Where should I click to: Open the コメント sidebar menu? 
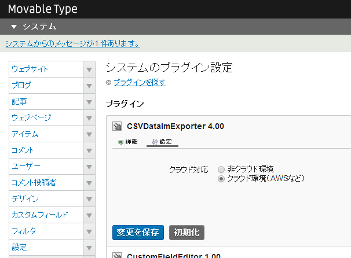click(x=46, y=150)
